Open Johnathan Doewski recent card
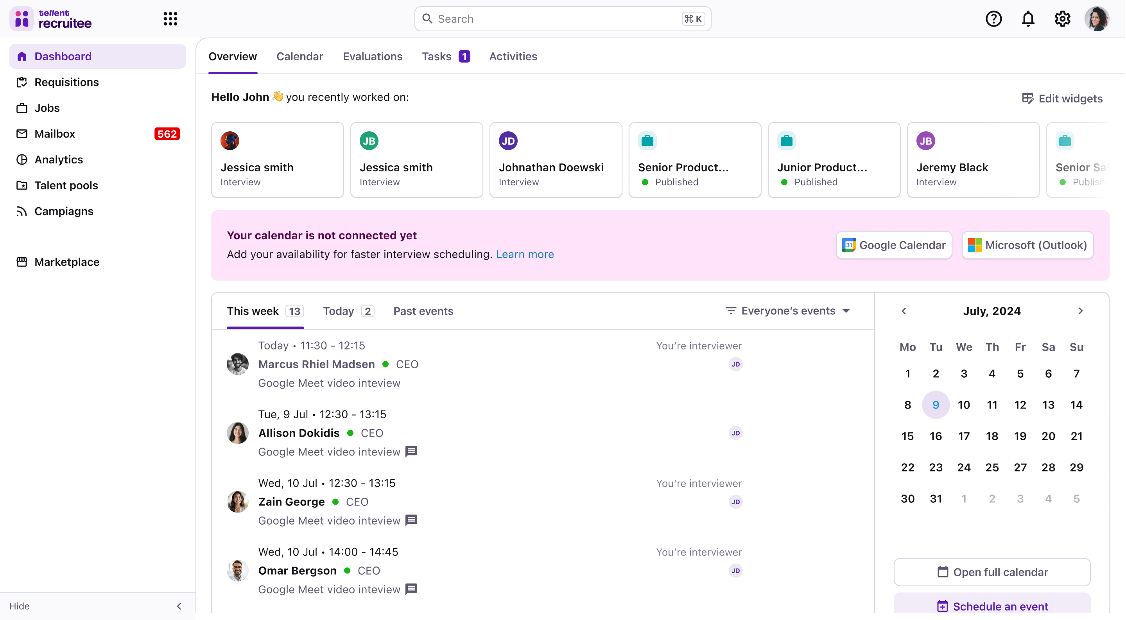 coord(556,160)
